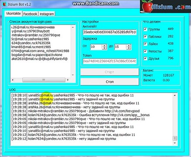Select account line 'mitrakov@rambler.ru:250790qwe'

(x=36, y=35)
